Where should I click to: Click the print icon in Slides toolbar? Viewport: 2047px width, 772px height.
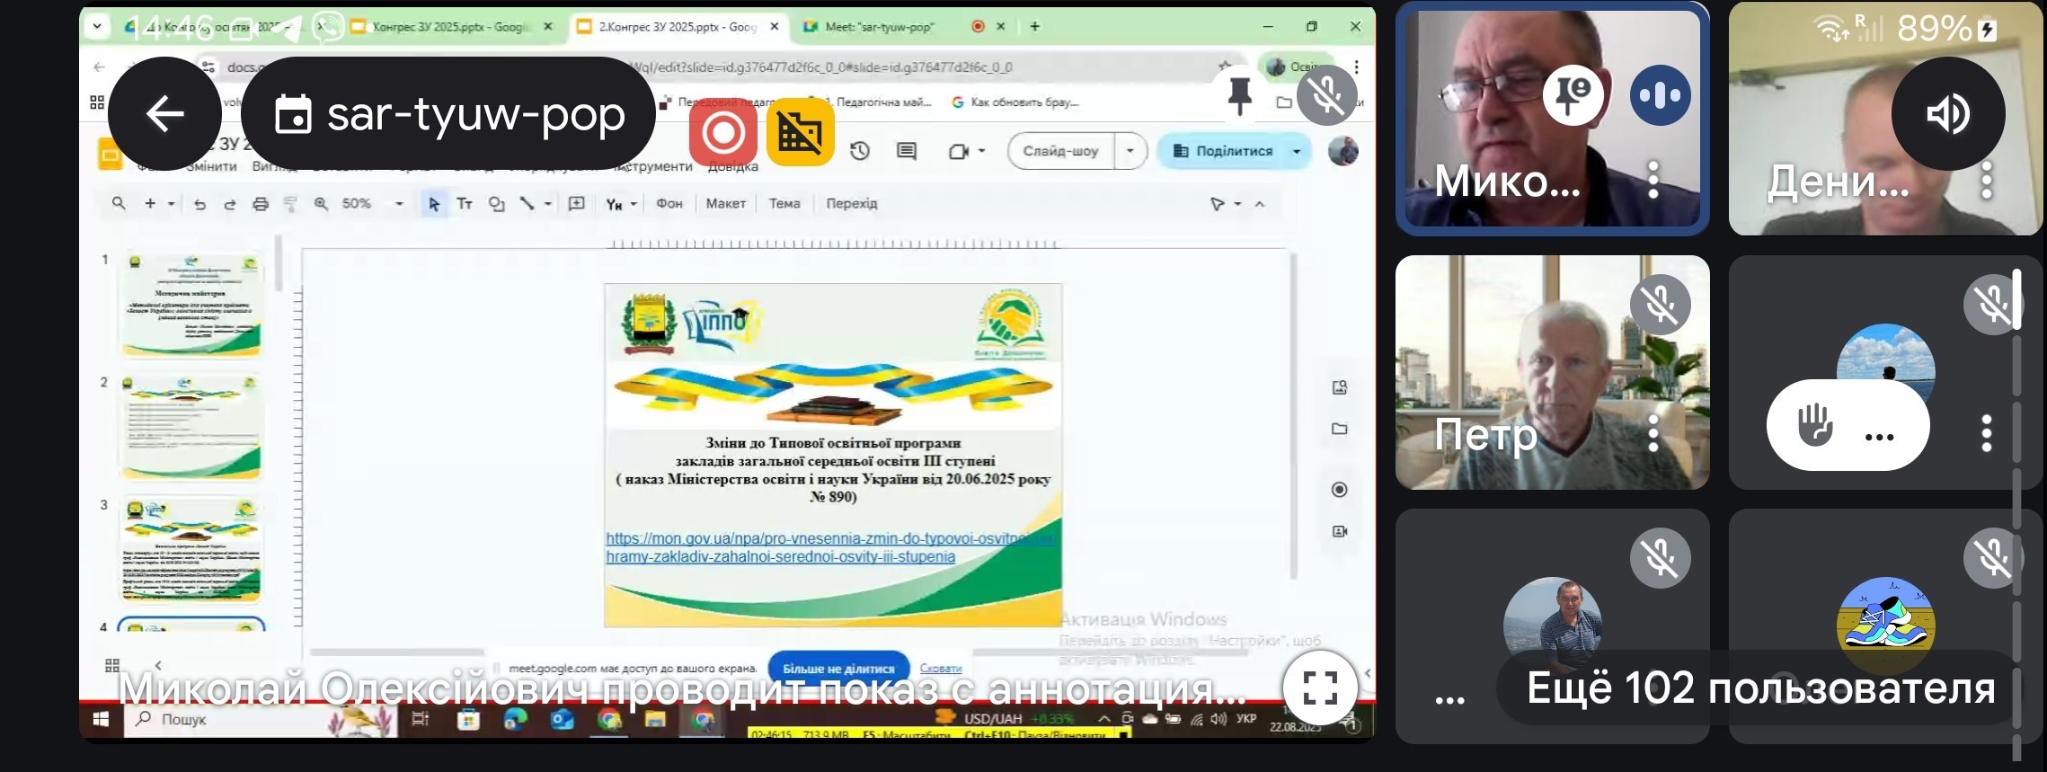click(261, 204)
